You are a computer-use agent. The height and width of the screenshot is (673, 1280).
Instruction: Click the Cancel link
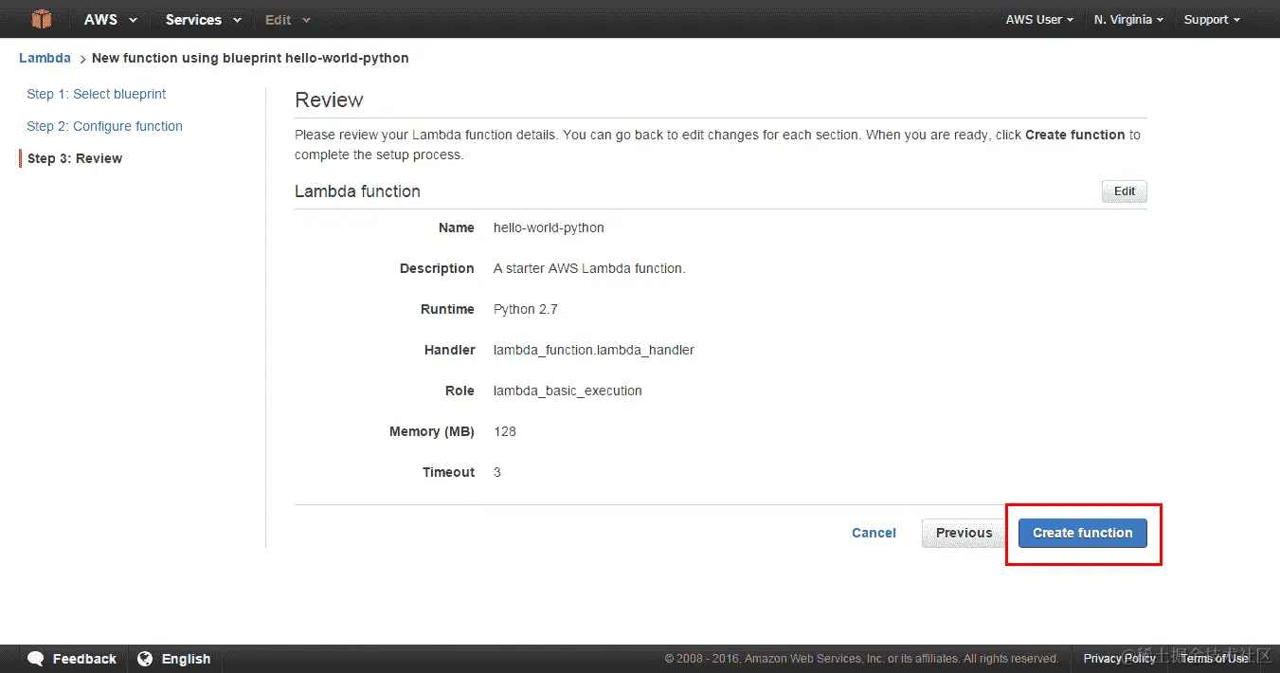874,533
